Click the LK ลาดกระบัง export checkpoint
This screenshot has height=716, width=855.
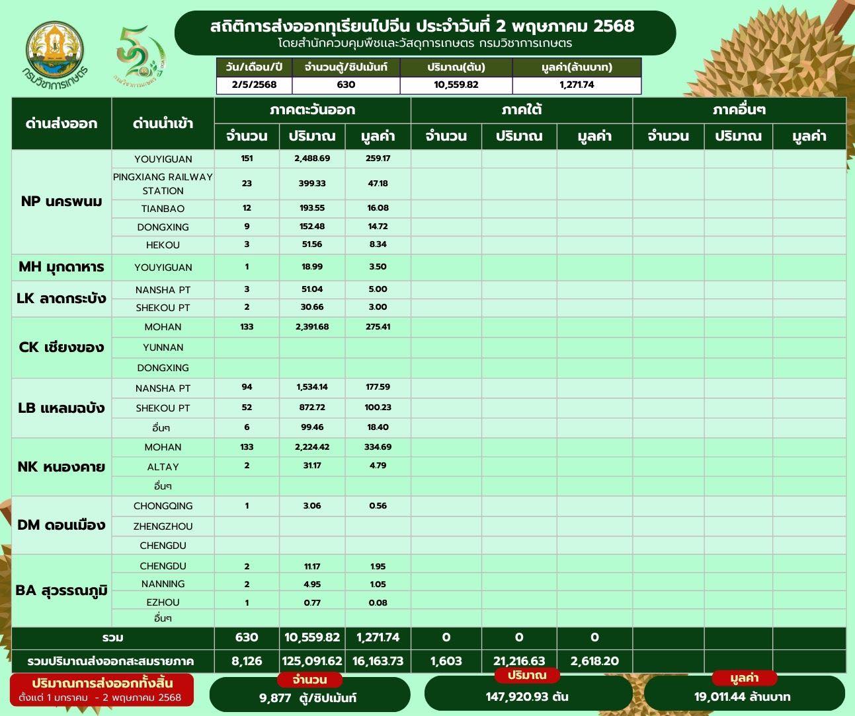click(x=61, y=299)
